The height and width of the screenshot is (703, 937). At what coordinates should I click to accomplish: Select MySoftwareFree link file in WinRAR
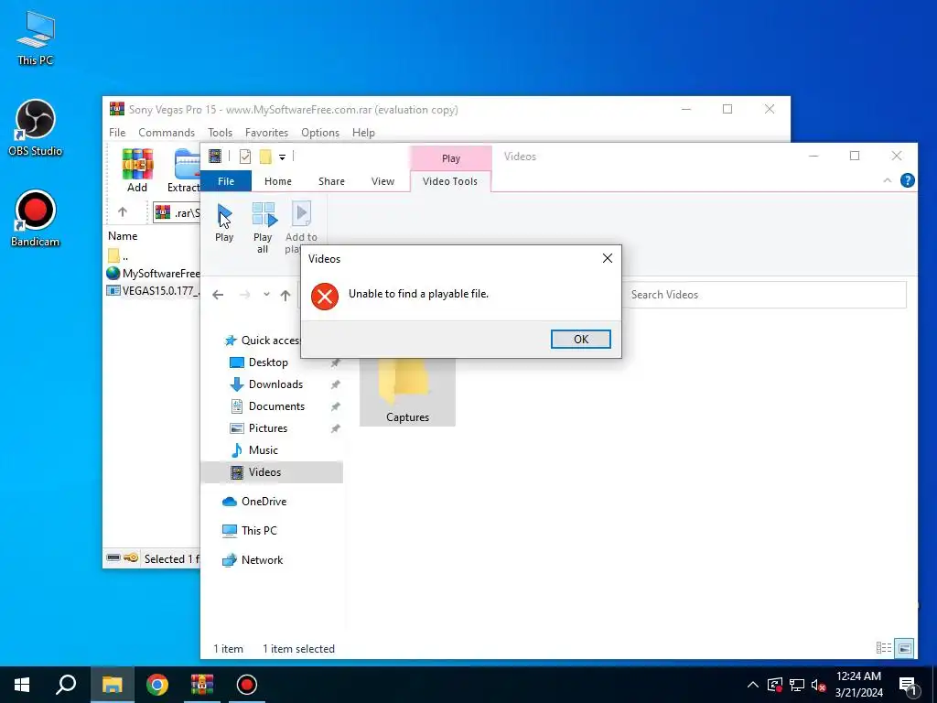click(x=153, y=273)
